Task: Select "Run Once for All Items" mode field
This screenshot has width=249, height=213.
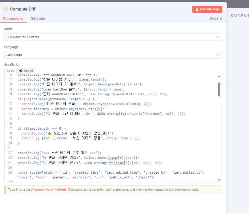Action: [113, 37]
